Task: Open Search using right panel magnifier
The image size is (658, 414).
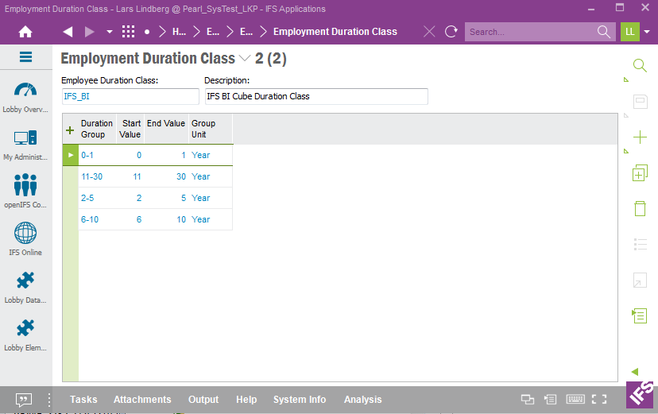Action: 640,65
